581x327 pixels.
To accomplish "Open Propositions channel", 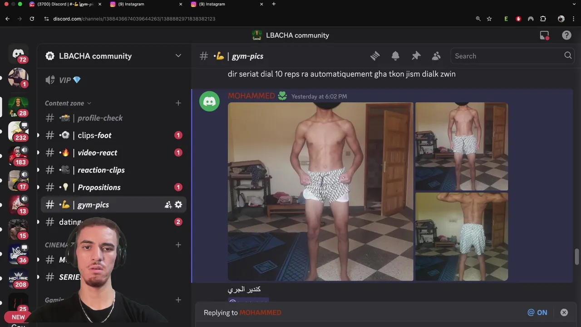I will click(113, 187).
